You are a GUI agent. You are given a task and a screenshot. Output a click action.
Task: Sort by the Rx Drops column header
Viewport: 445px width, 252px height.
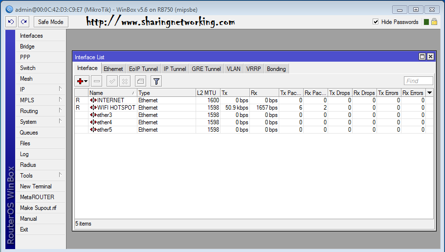[x=364, y=93]
